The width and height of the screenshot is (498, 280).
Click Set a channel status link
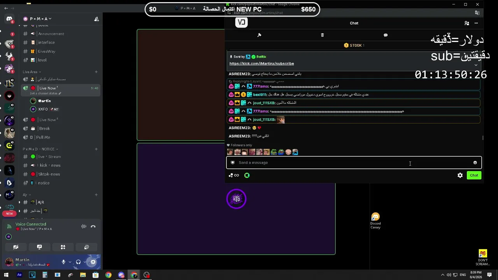[x=45, y=93]
